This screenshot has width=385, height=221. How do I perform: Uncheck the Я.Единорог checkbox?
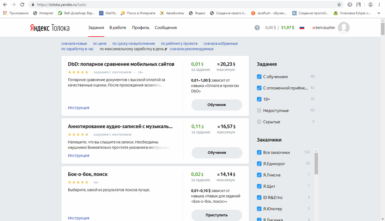click(259, 164)
